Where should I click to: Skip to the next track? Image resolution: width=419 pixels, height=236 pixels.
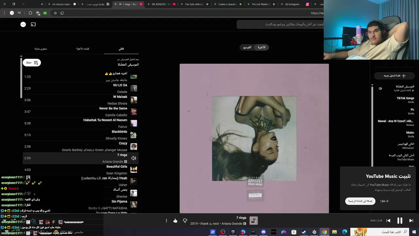click(x=411, y=221)
